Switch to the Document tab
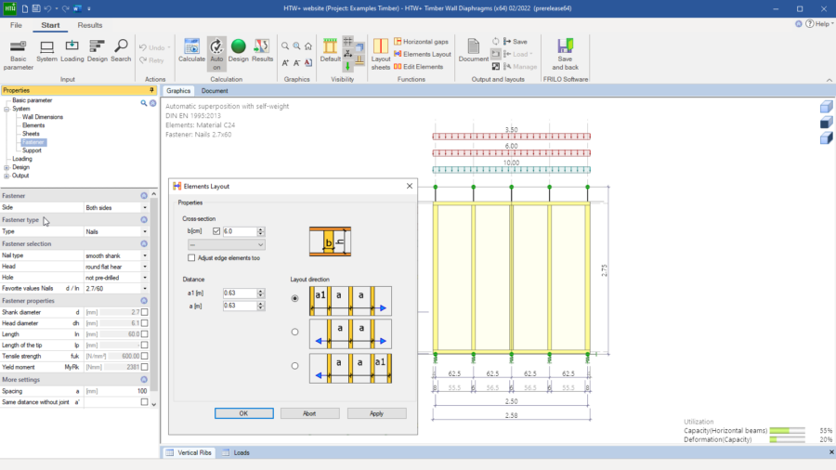Image resolution: width=836 pixels, height=470 pixels. [215, 91]
